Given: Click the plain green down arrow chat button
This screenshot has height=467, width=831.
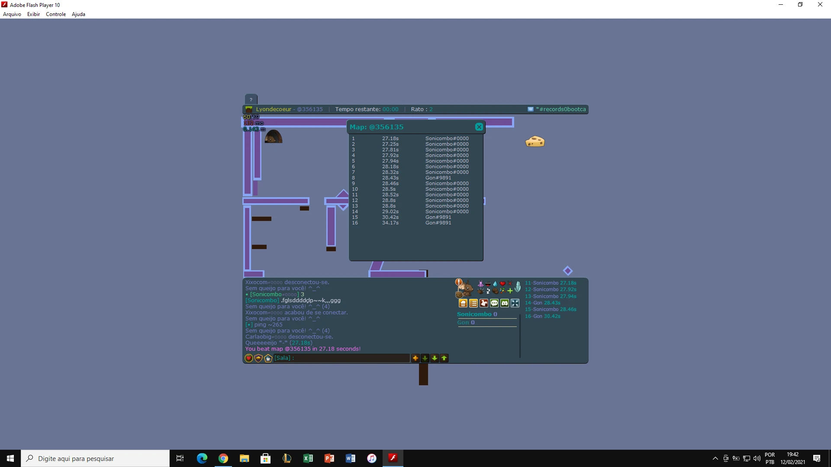Looking at the screenshot, I should (435, 358).
